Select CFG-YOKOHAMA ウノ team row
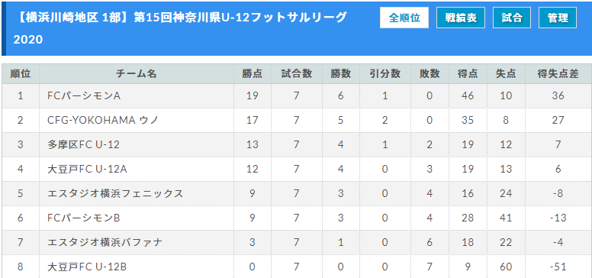Image resolution: width=592 pixels, height=278 pixels. (x=296, y=120)
